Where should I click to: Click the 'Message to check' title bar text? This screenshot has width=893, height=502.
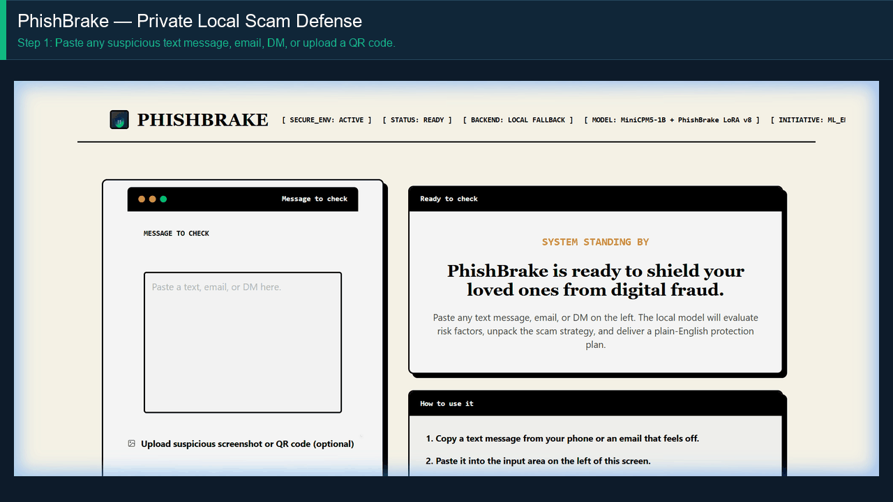click(x=315, y=199)
